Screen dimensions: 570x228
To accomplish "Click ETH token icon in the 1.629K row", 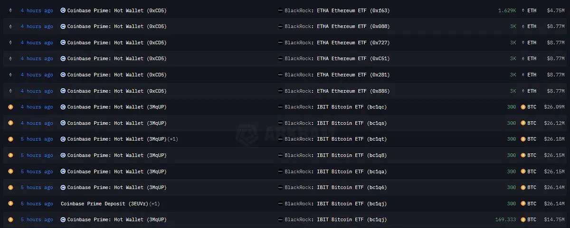I will pyautogui.click(x=523, y=10).
